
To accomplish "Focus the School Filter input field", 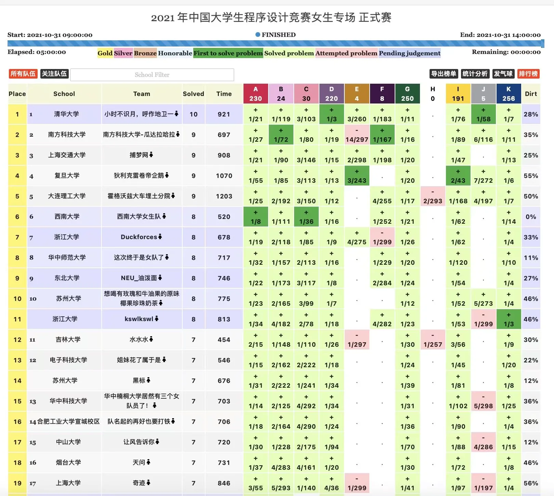I will click(x=152, y=75).
